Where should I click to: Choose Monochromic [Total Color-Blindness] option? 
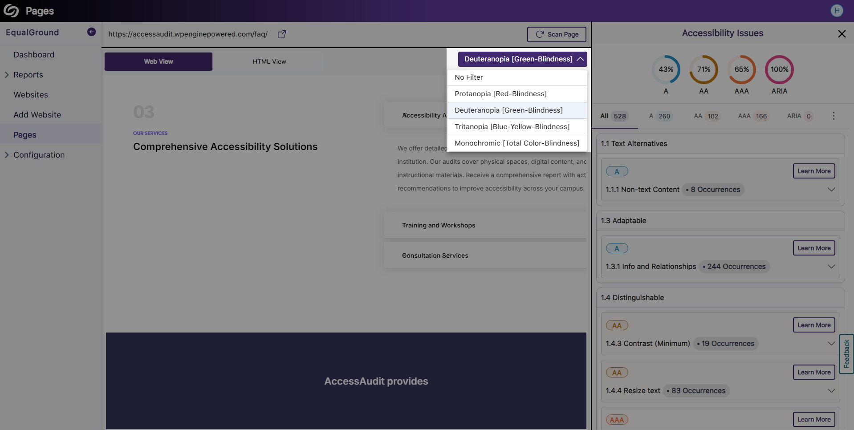coord(516,143)
